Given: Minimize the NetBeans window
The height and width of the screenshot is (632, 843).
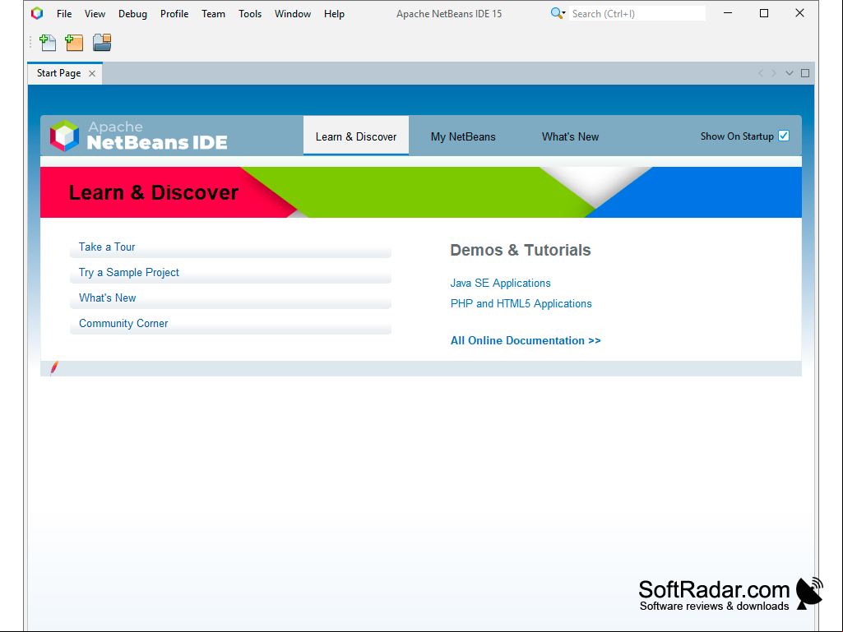Looking at the screenshot, I should pos(728,13).
